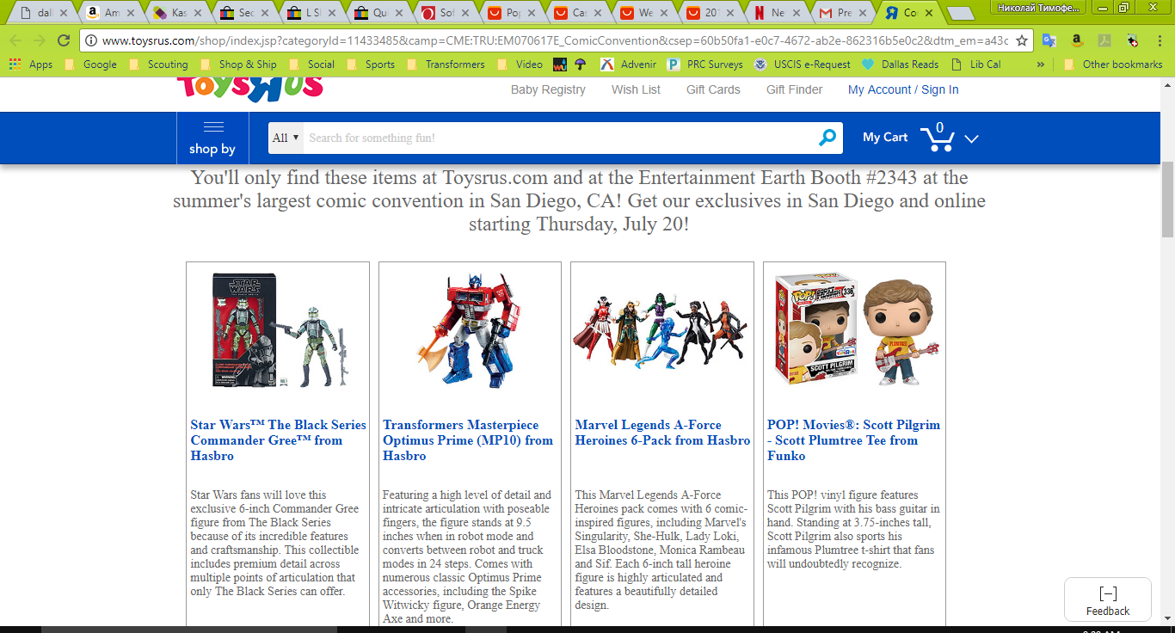This screenshot has width=1175, height=633.
Task: Click the umbrella bookmark icon
Action: pyautogui.click(x=581, y=65)
